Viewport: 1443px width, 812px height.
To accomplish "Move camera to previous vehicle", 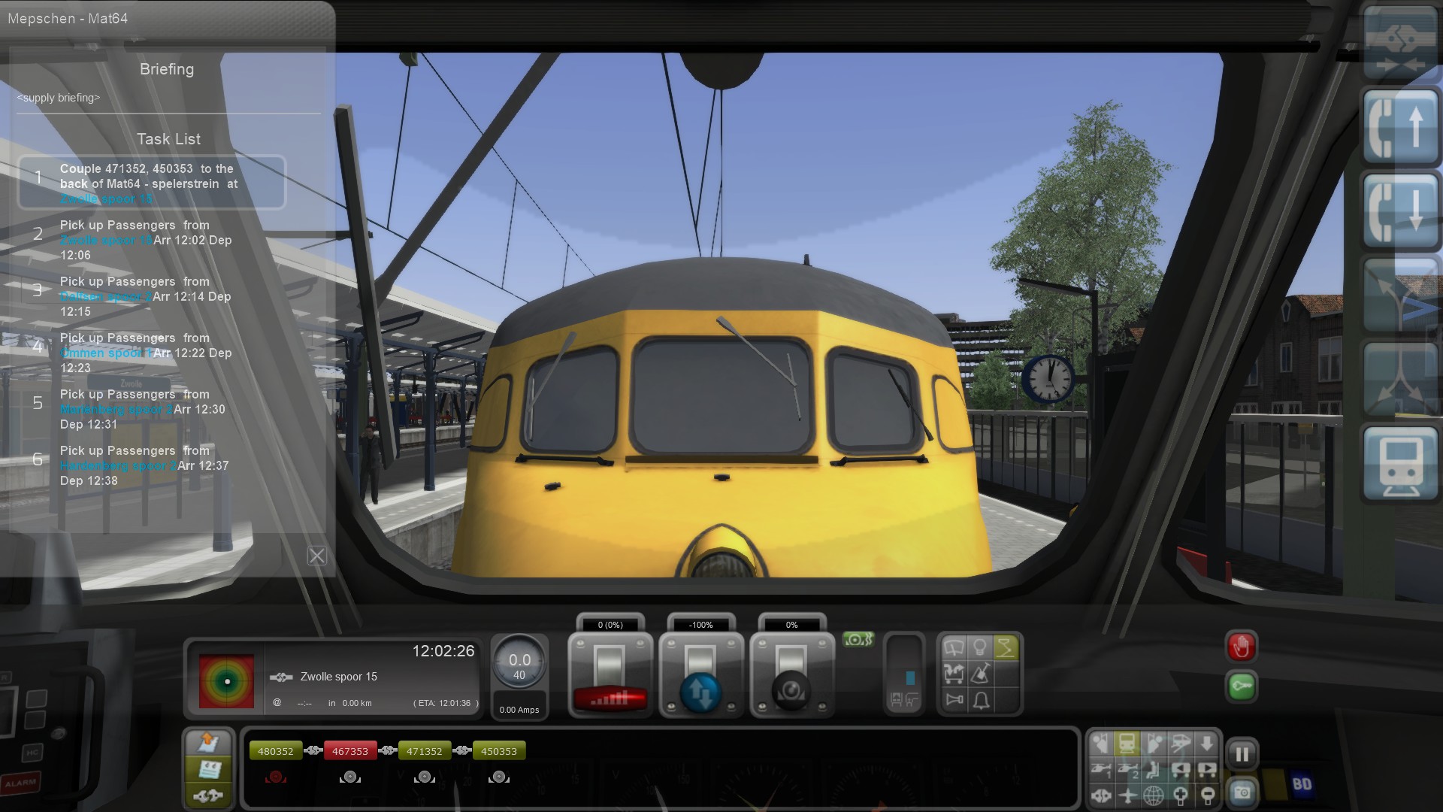I will coord(1181,769).
